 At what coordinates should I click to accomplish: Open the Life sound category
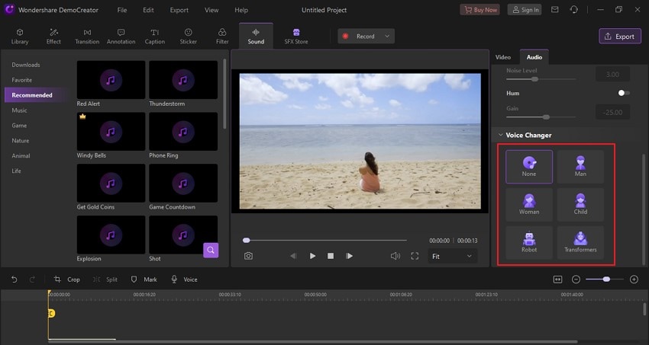click(16, 171)
